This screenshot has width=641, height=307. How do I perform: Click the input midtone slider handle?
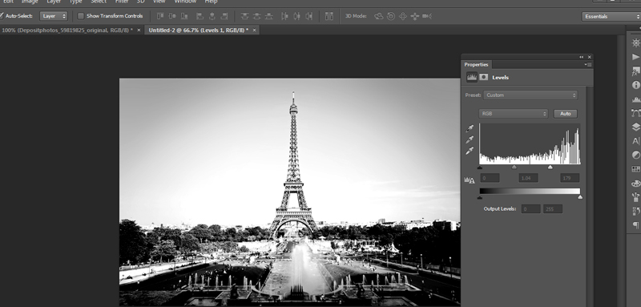(514, 167)
